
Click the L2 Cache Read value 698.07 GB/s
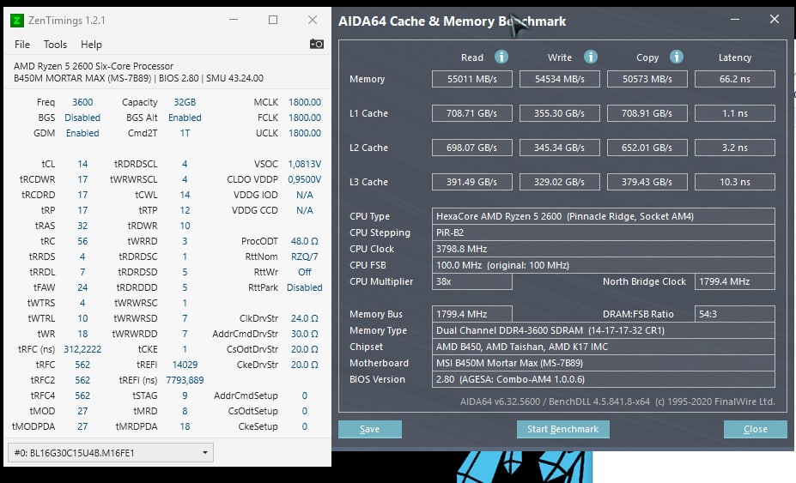coord(472,148)
